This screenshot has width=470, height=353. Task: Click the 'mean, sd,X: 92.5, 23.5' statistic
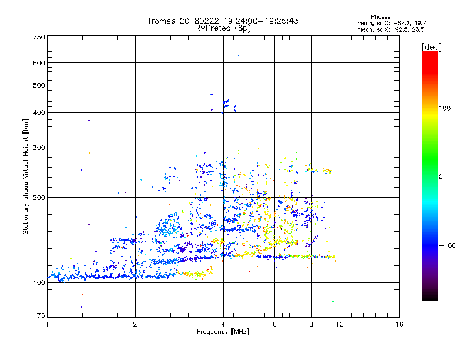pos(391,29)
